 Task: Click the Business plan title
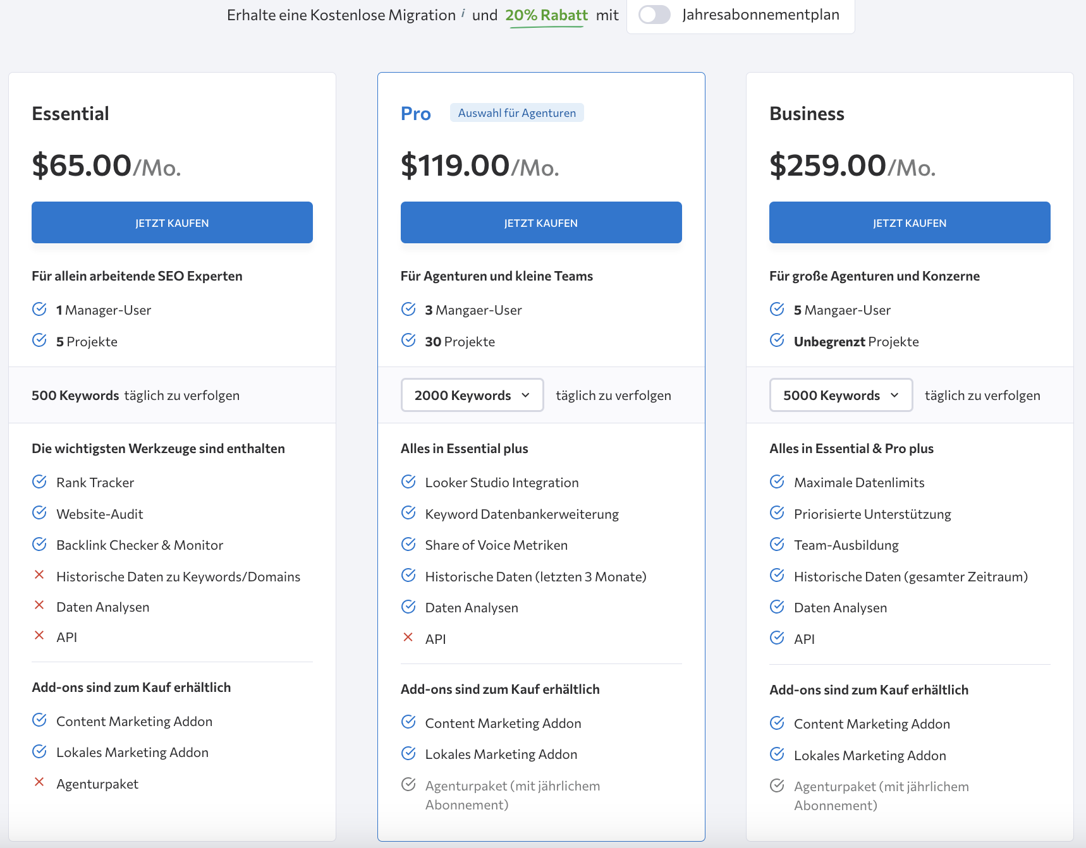(x=807, y=114)
